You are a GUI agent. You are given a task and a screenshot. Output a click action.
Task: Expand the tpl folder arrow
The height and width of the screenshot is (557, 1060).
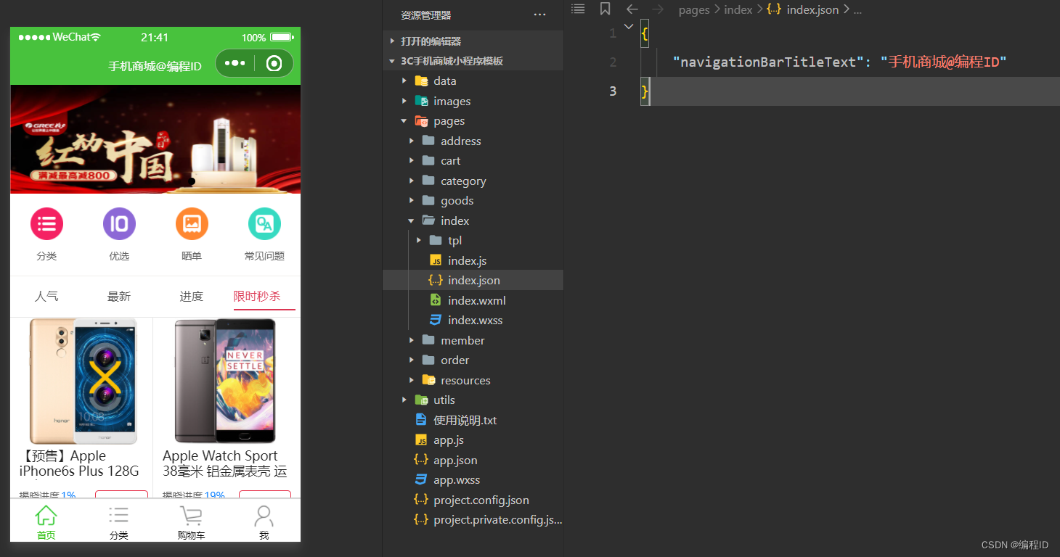(x=419, y=240)
